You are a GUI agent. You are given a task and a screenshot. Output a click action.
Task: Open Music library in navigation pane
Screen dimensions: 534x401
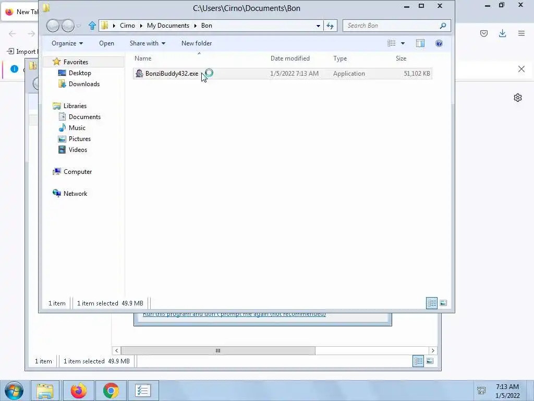point(77,127)
